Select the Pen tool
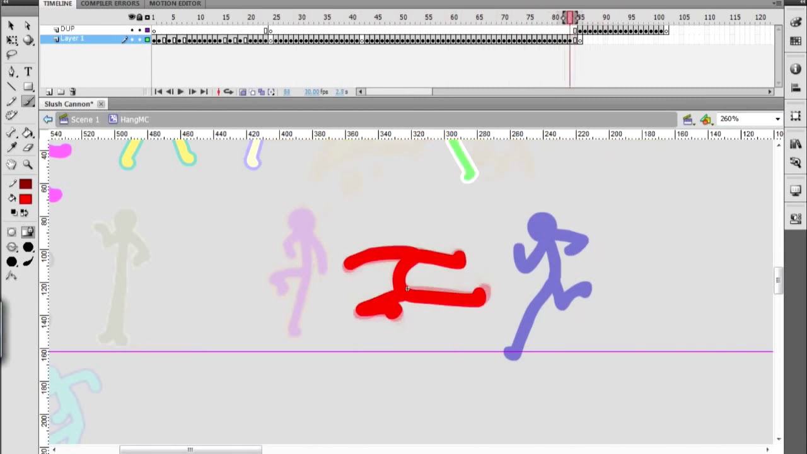807x454 pixels. pyautogui.click(x=11, y=72)
